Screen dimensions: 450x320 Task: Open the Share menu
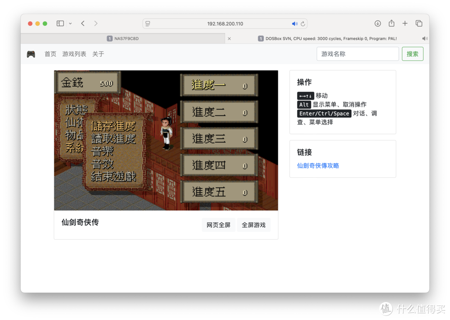tap(391, 23)
